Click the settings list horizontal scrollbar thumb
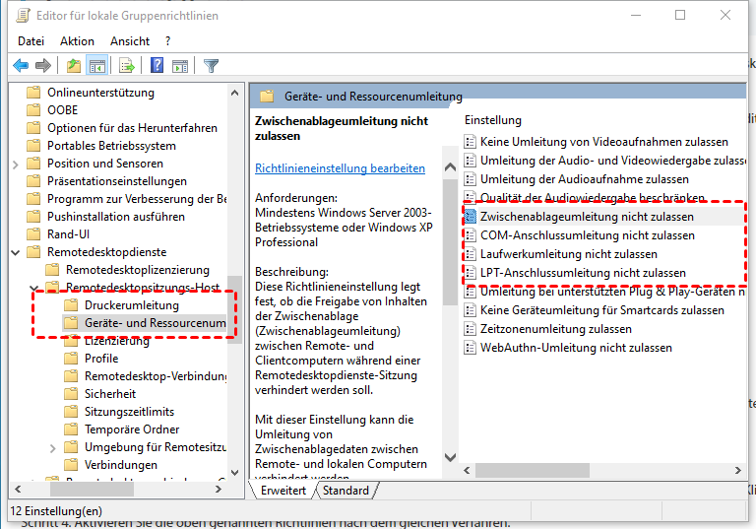The width and height of the screenshot is (756, 529). [x=533, y=470]
